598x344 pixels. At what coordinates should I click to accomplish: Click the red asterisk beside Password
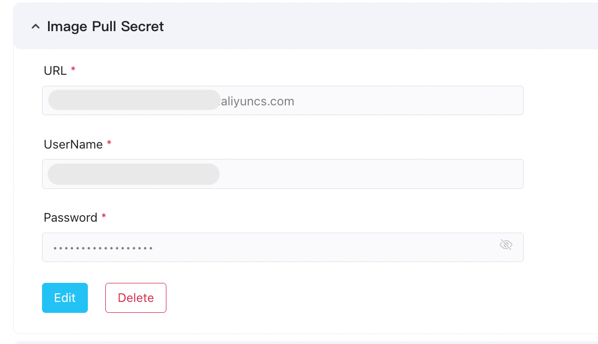[104, 217]
